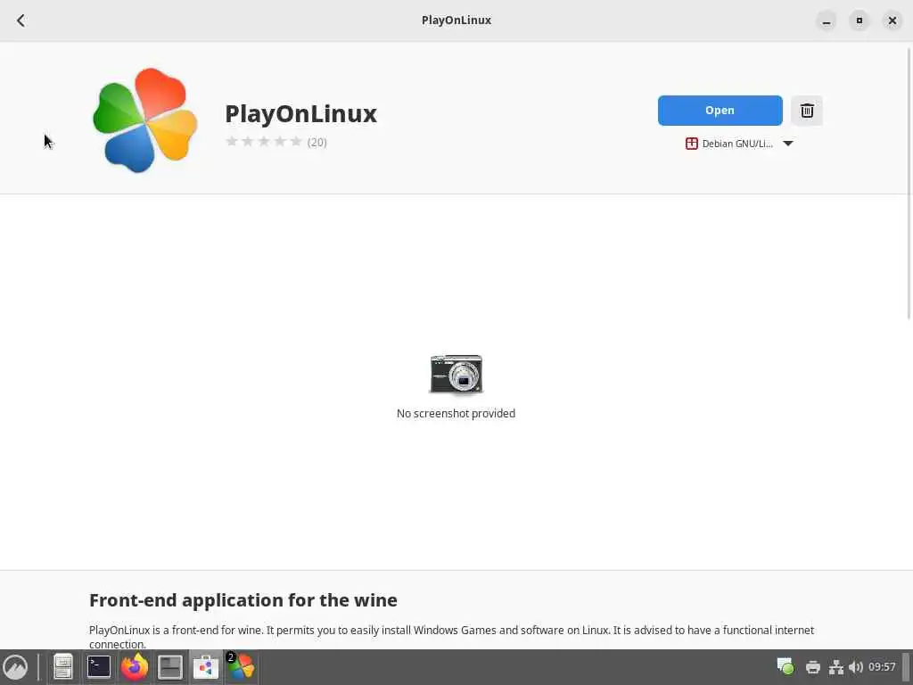Close the PlayOnLinux software window
This screenshot has height=685, width=913.
pos(892,21)
